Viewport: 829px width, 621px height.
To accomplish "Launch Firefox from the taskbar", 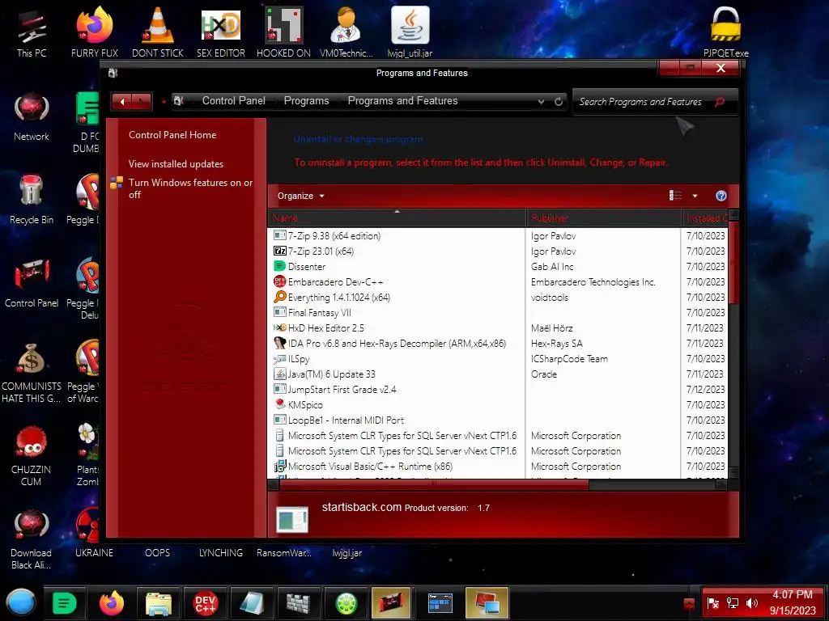I will click(112, 602).
